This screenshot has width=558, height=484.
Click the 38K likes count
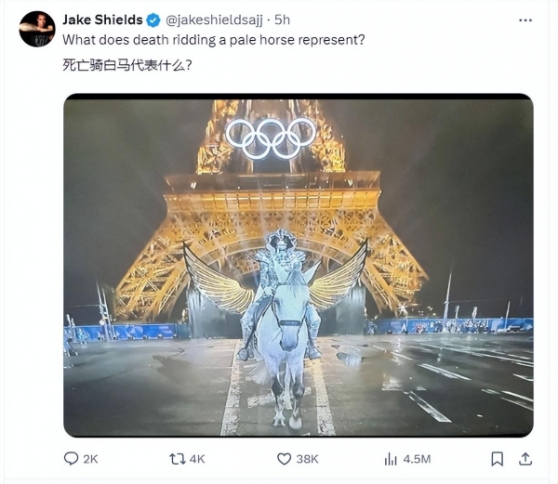[307, 459]
